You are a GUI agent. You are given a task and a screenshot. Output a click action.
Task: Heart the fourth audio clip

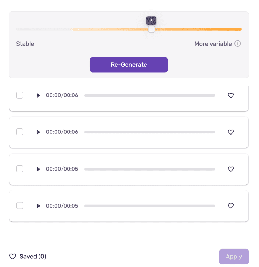231,206
